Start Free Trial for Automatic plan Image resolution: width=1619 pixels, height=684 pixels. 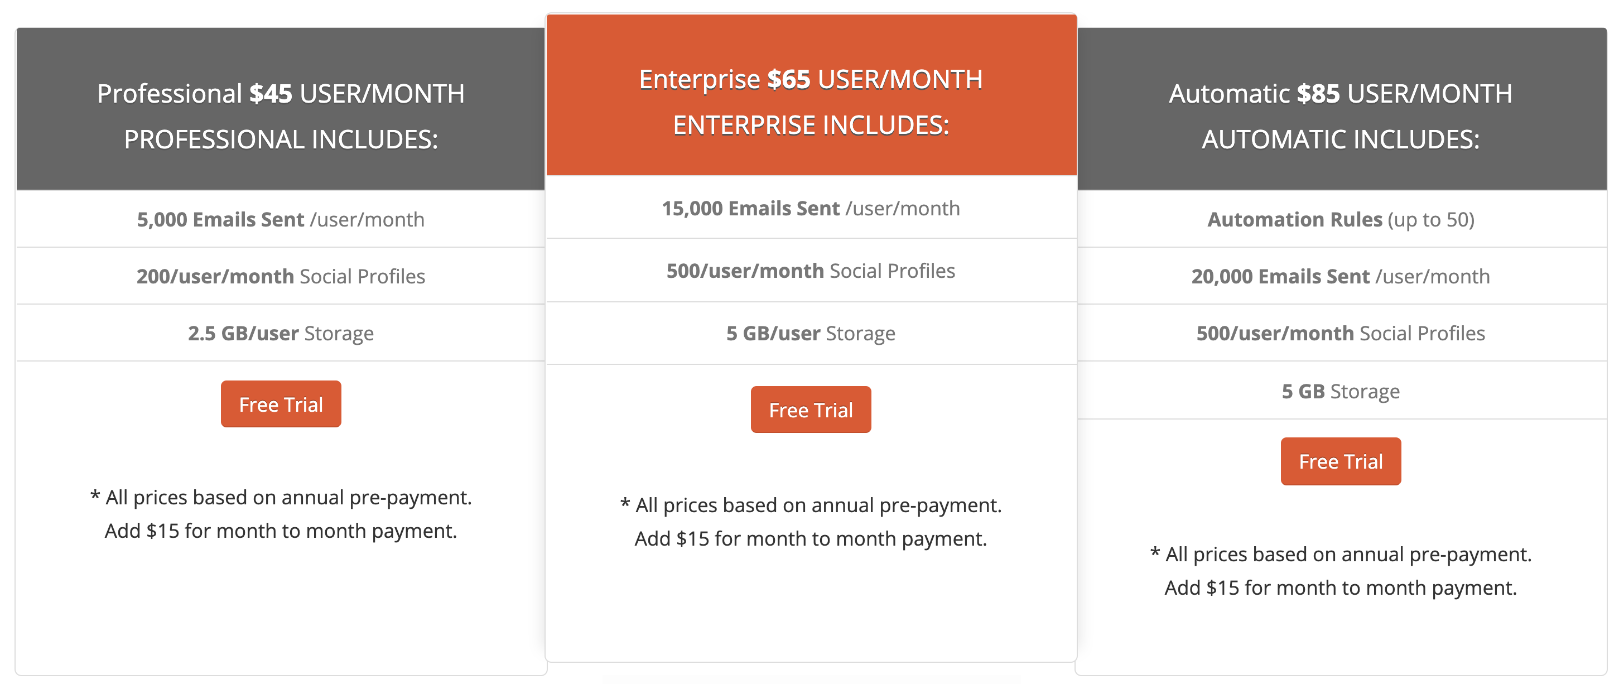click(x=1341, y=461)
